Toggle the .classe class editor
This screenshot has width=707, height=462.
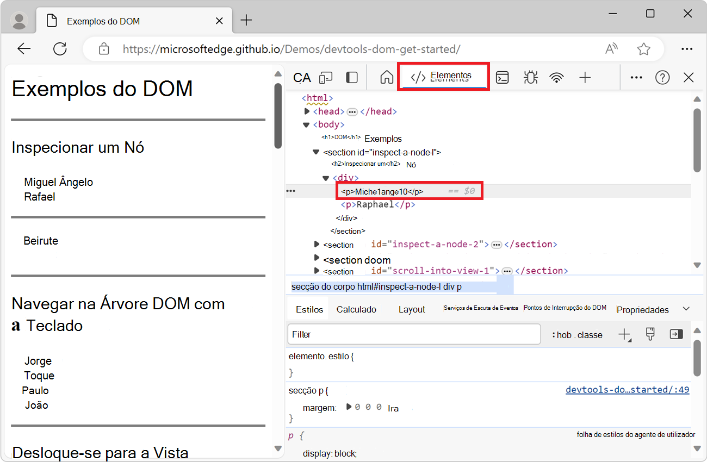[x=590, y=335]
